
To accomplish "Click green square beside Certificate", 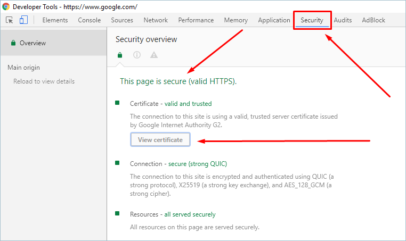I will [117, 103].
